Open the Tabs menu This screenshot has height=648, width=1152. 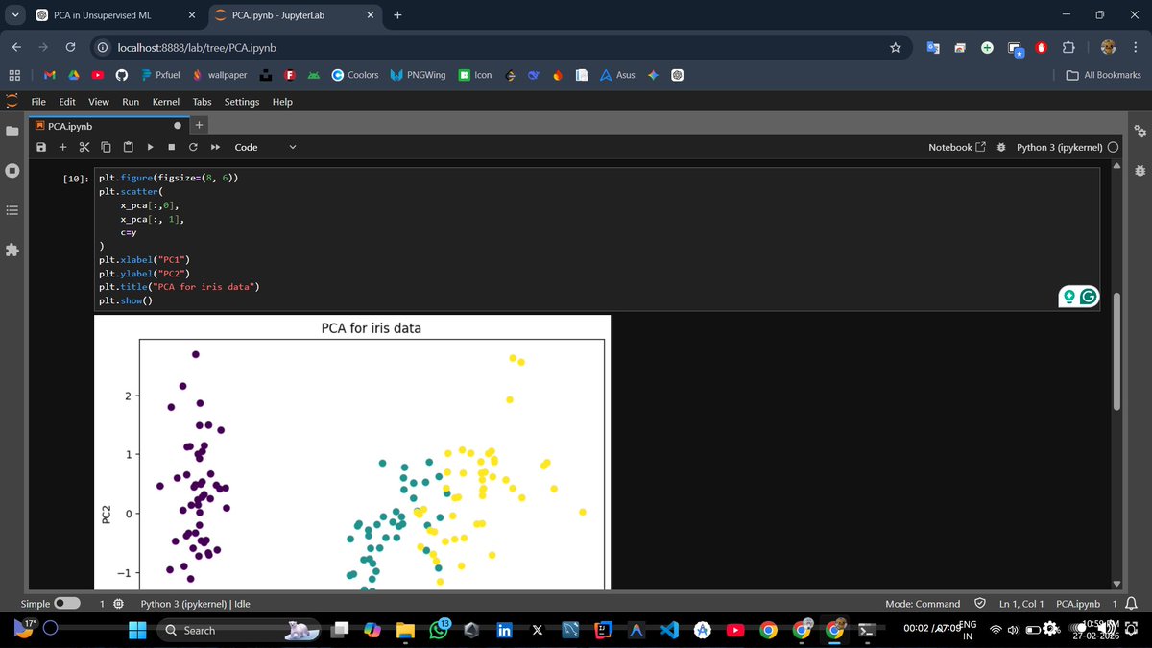click(202, 101)
